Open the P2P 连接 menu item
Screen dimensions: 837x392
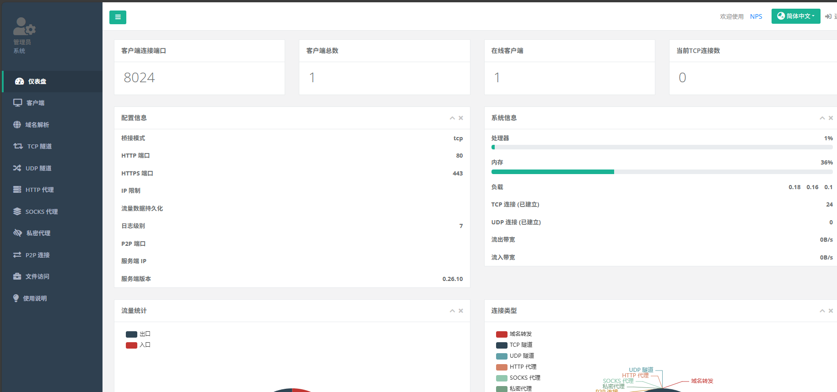(38, 255)
